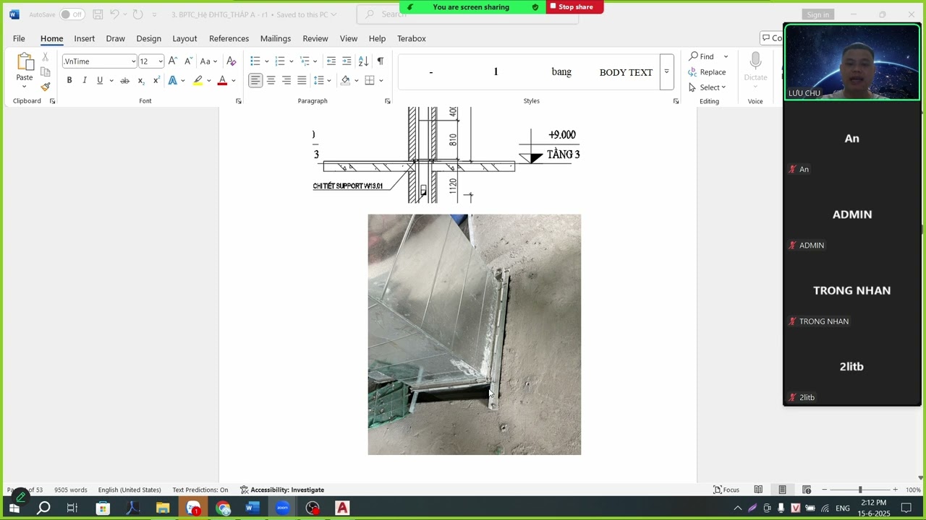Apply the BODY TEXT style
The width and height of the screenshot is (926, 520).
tap(626, 72)
